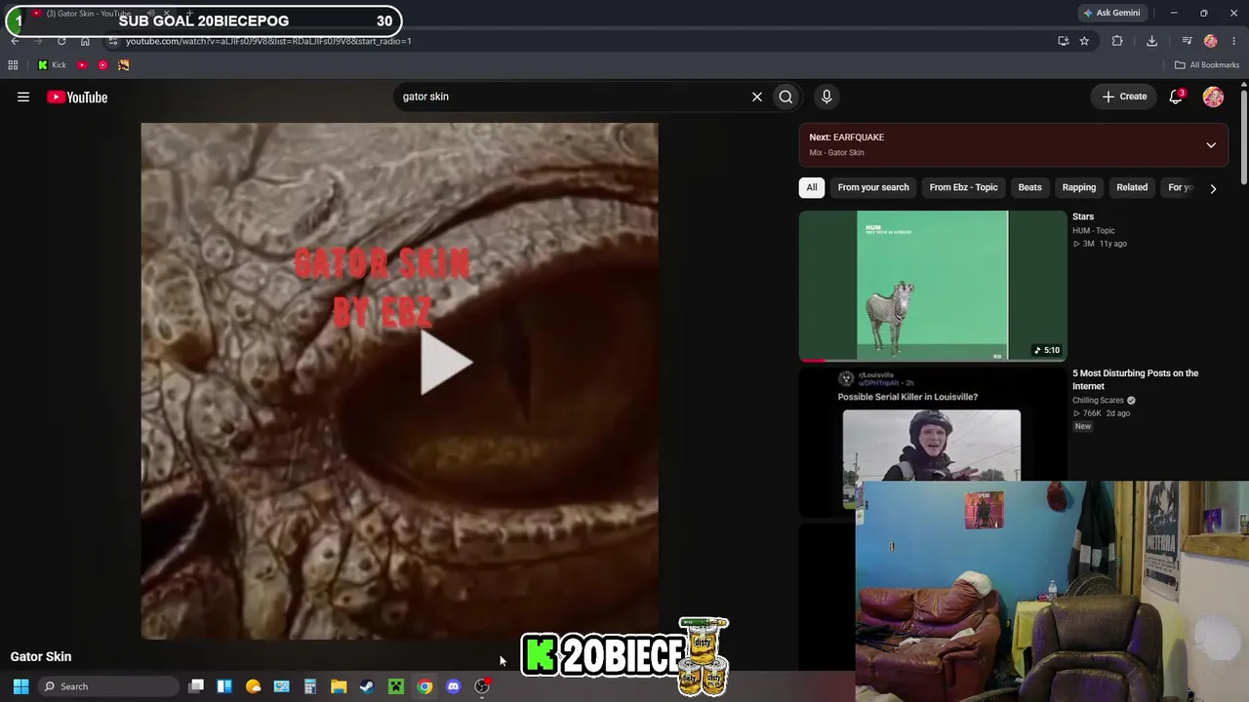Click Ask Gemini button
Screen dimensions: 1249x702
[1111, 13]
